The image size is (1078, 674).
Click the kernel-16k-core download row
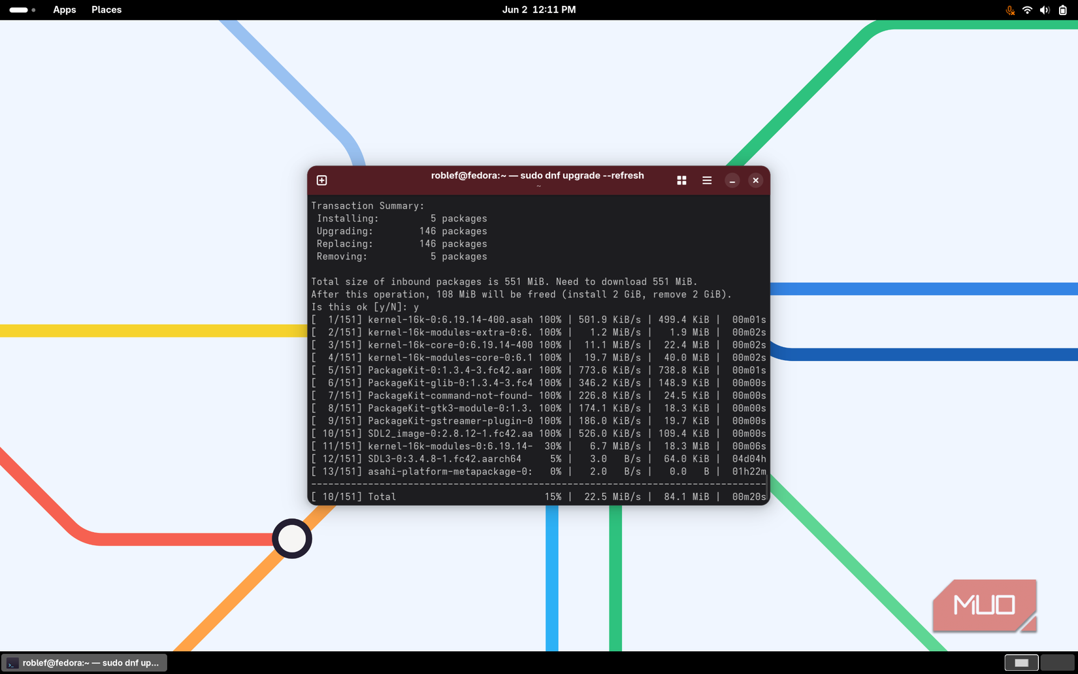(x=538, y=345)
